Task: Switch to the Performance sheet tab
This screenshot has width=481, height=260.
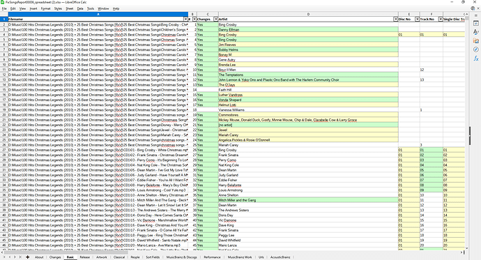Action: point(212,257)
